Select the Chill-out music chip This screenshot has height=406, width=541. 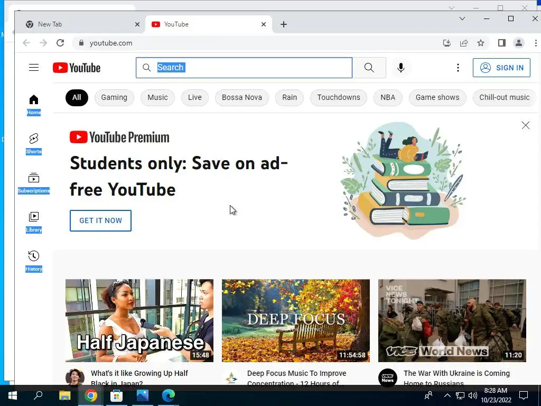tap(504, 97)
